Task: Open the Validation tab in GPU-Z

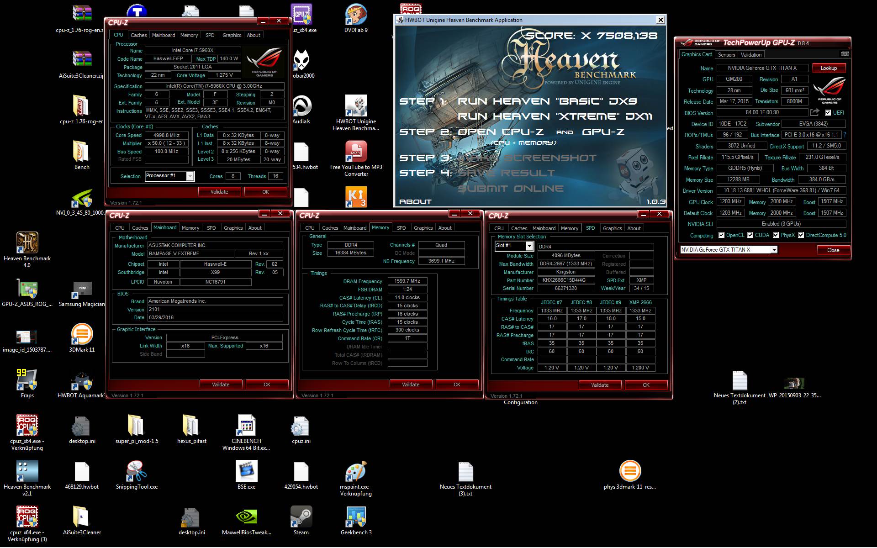Action: point(751,55)
